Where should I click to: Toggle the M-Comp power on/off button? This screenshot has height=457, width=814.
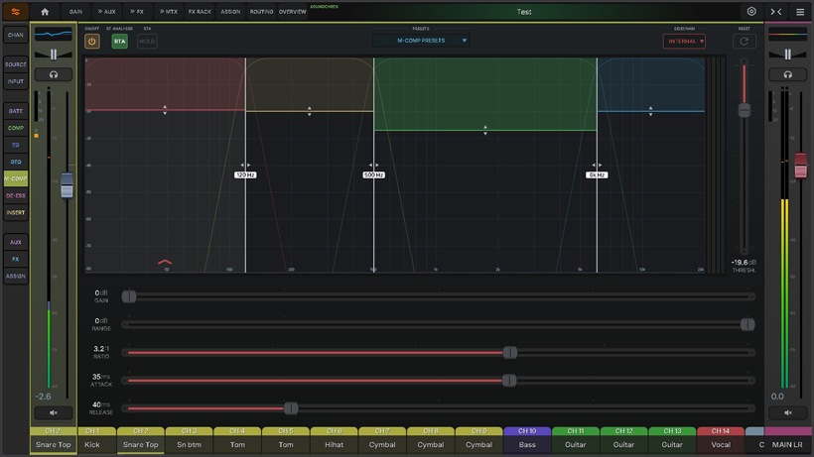pyautogui.click(x=92, y=41)
